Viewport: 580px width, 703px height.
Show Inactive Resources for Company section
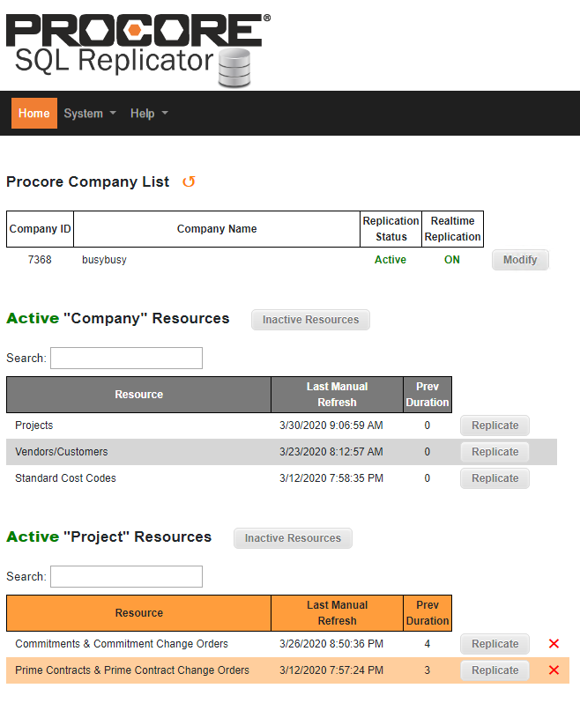click(x=310, y=320)
